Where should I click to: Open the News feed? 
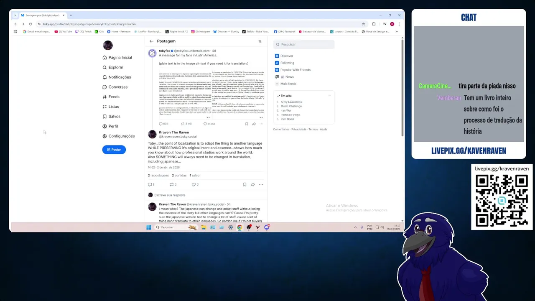[284, 77]
